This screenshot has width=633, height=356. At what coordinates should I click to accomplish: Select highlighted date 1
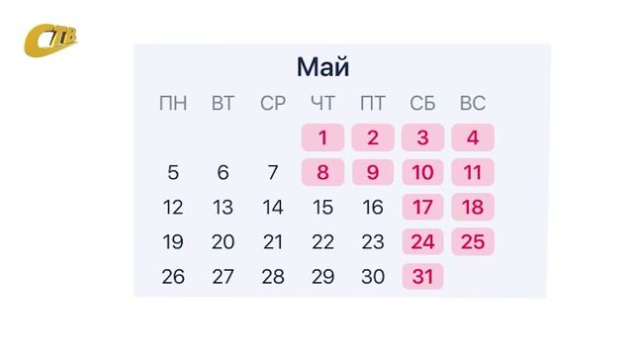322,137
